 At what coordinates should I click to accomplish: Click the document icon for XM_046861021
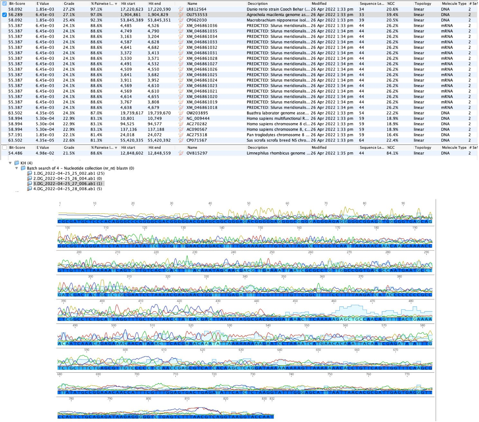[181, 91]
